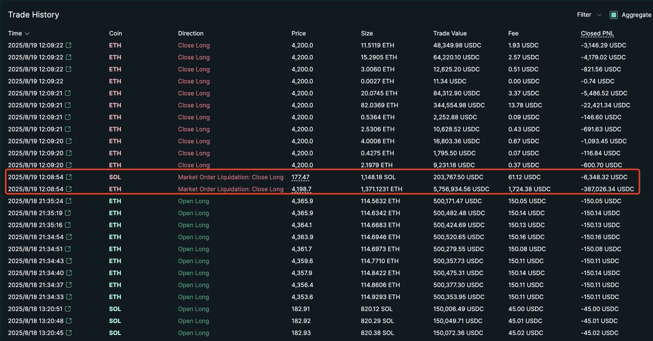Open link icon for 2025/8/18 21:34:33 trade

pyautogui.click(x=69, y=297)
